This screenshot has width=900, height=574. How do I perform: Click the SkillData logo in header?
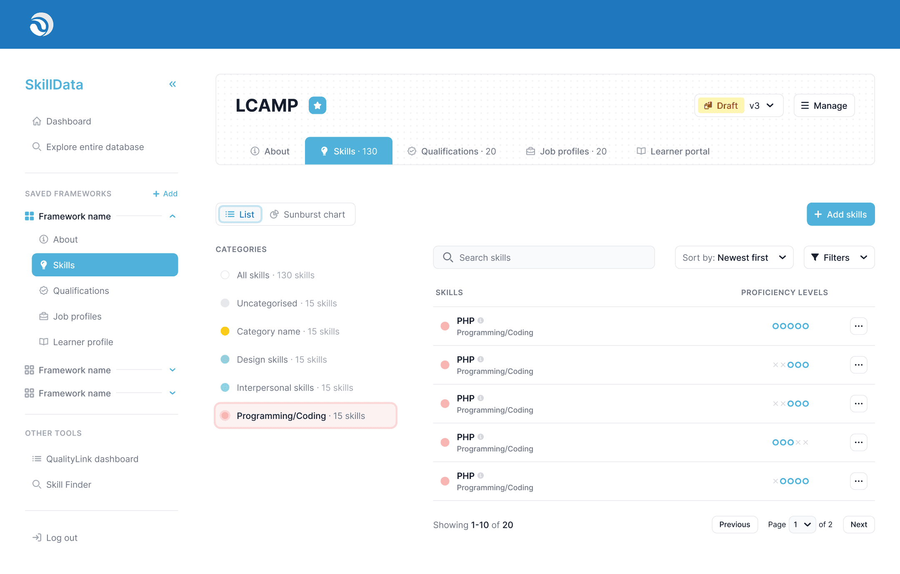[41, 25]
